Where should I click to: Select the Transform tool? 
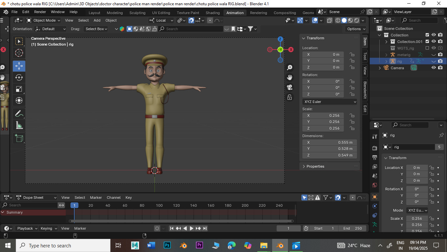coord(19,100)
